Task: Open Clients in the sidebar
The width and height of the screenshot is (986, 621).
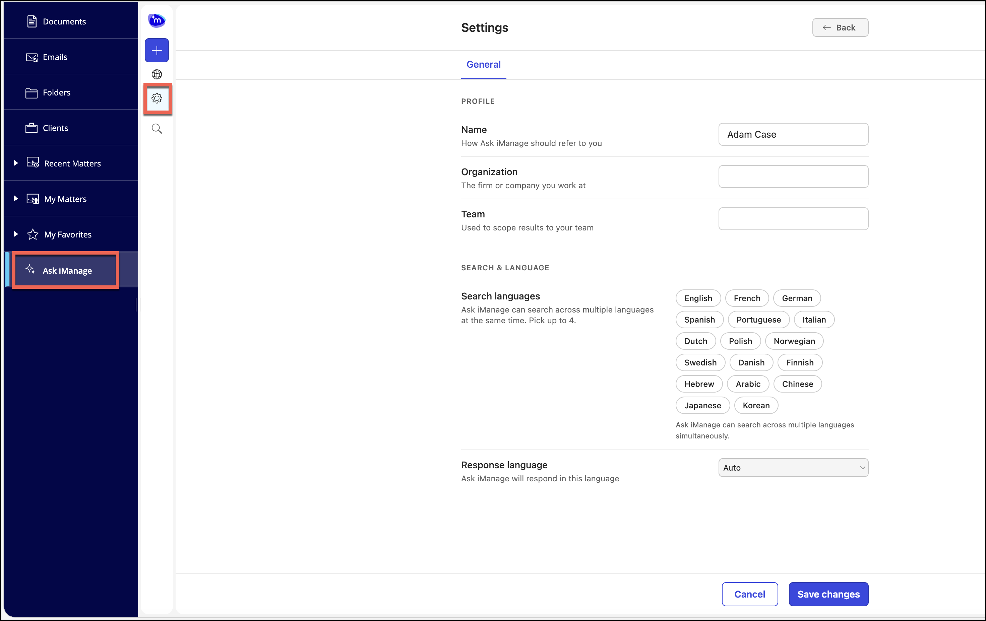Action: (71, 128)
